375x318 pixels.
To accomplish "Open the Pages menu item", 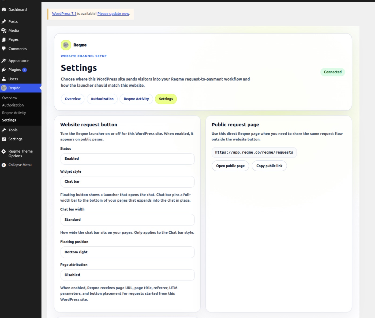I will 13,40.
